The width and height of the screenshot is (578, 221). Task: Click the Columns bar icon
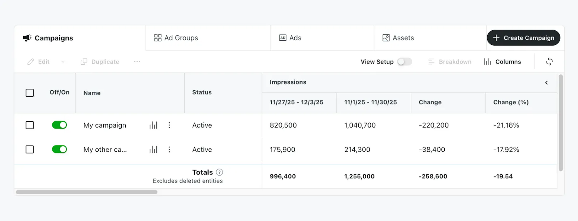pos(487,62)
